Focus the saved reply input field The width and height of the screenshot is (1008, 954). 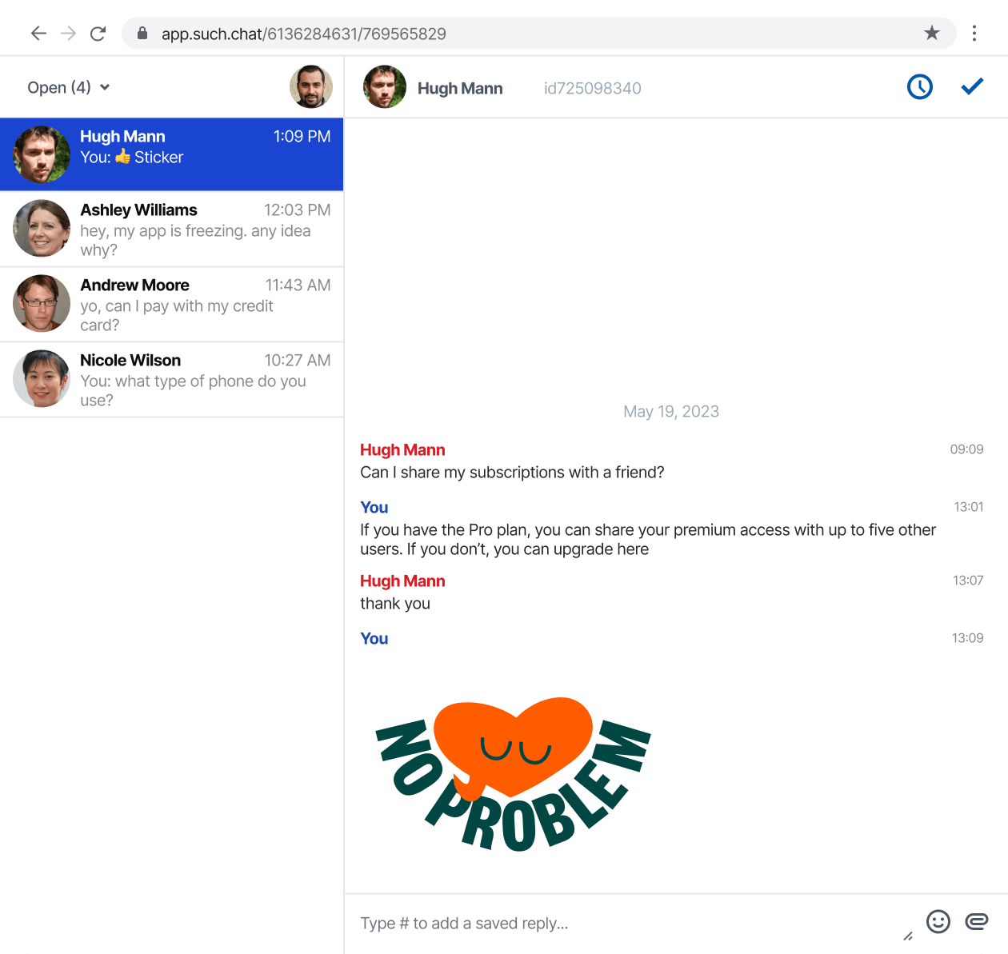click(560, 923)
